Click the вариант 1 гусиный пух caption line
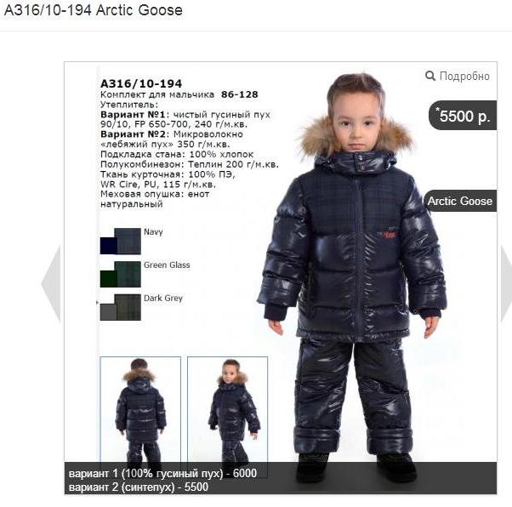This screenshot has height=507, width=512. click(162, 473)
